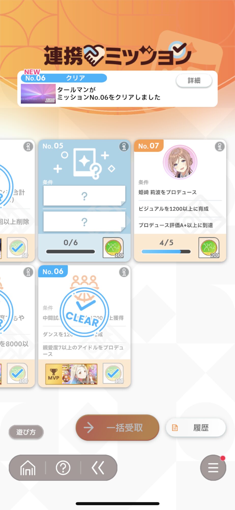Viewport: 235px width, 510px height.
Task: Select the 100 point reward icon on No.05
Action: tap(113, 248)
